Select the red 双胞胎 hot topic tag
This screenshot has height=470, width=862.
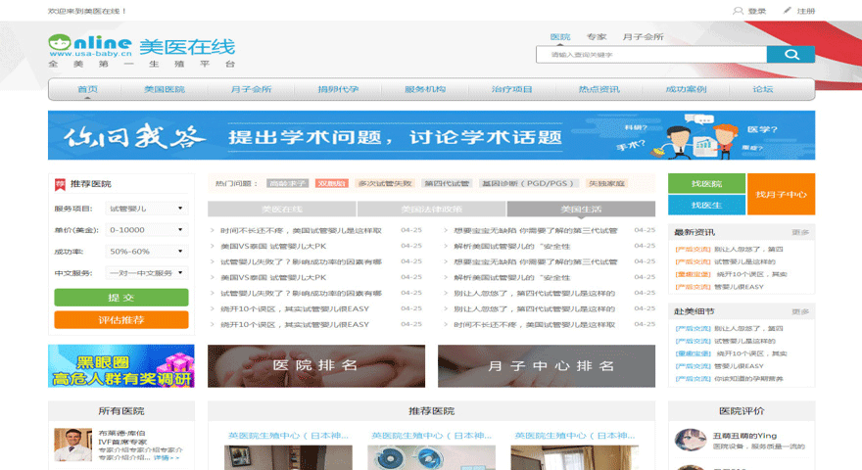tap(332, 184)
